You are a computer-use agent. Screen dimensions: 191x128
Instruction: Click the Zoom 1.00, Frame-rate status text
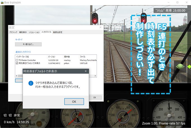(163, 123)
